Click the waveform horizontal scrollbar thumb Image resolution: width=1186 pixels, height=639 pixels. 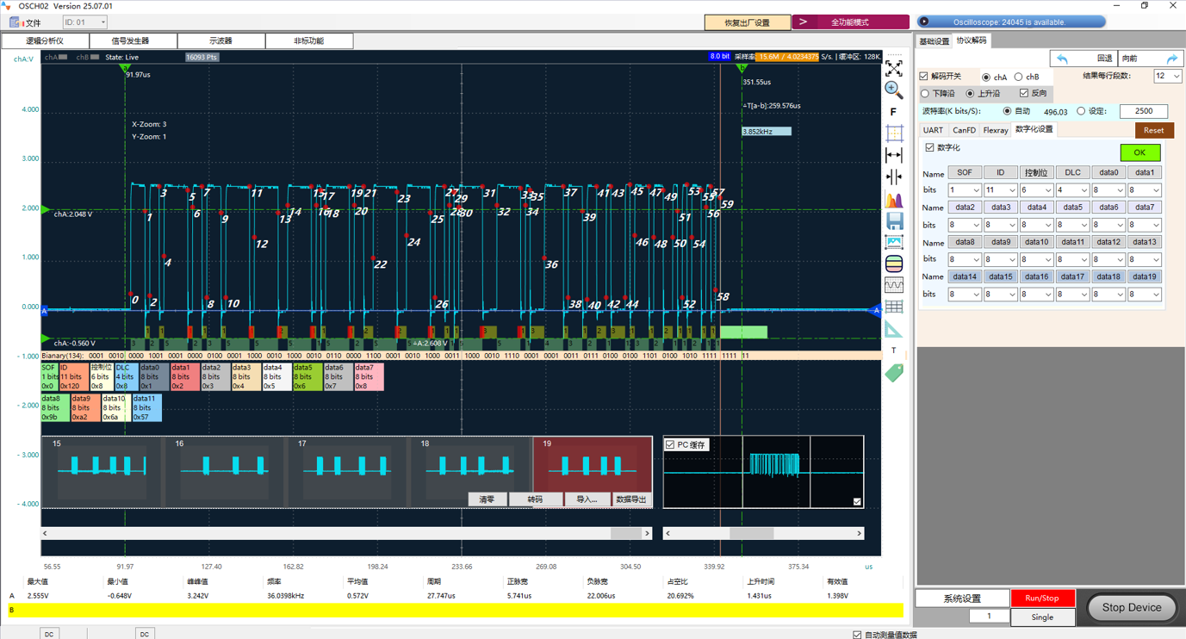[625, 533]
